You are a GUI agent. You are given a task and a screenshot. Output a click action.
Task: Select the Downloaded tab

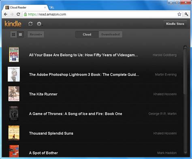[x=111, y=34]
